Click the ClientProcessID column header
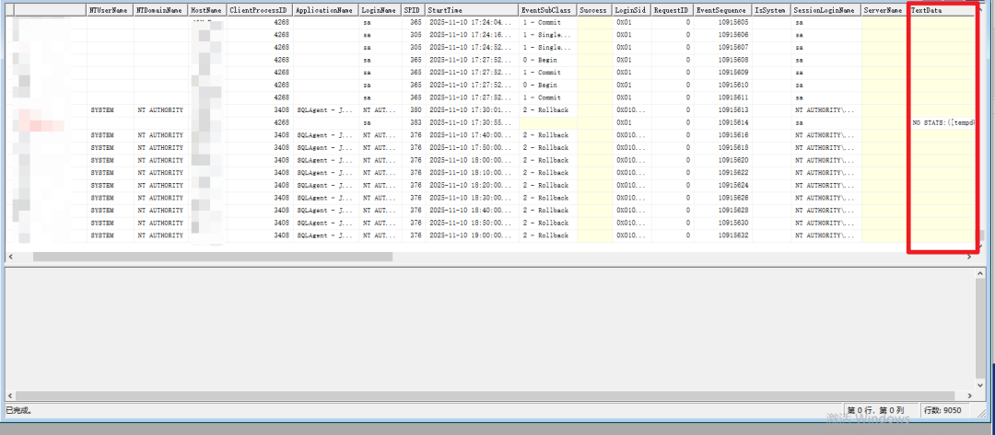Image resolution: width=995 pixels, height=435 pixels. pyautogui.click(x=260, y=10)
